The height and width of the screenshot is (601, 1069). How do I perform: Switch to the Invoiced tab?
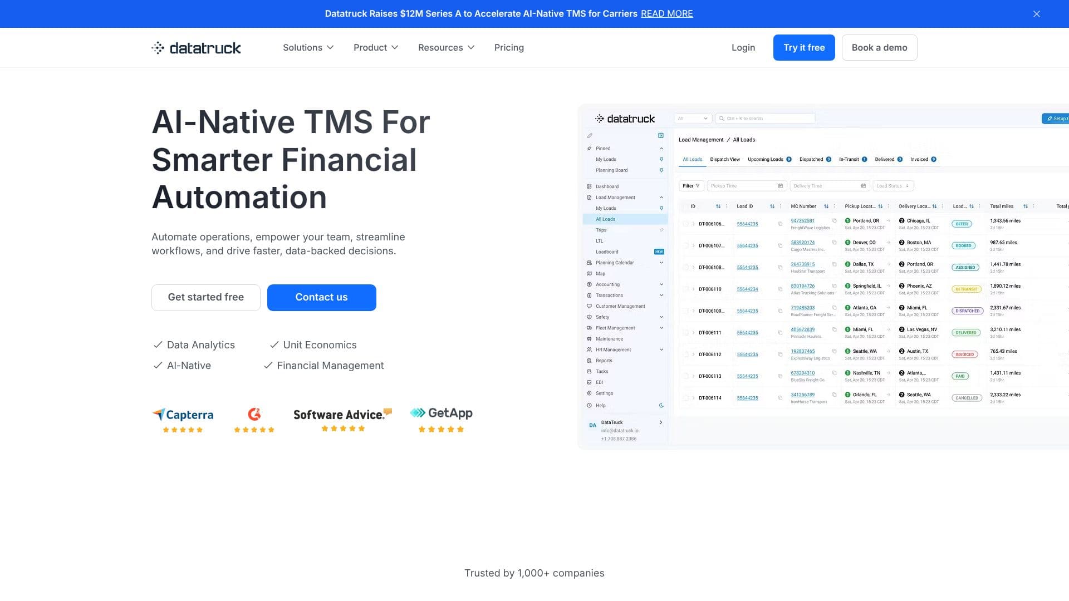923,160
